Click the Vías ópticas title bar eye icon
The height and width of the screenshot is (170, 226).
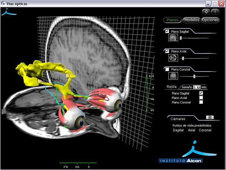3,4
